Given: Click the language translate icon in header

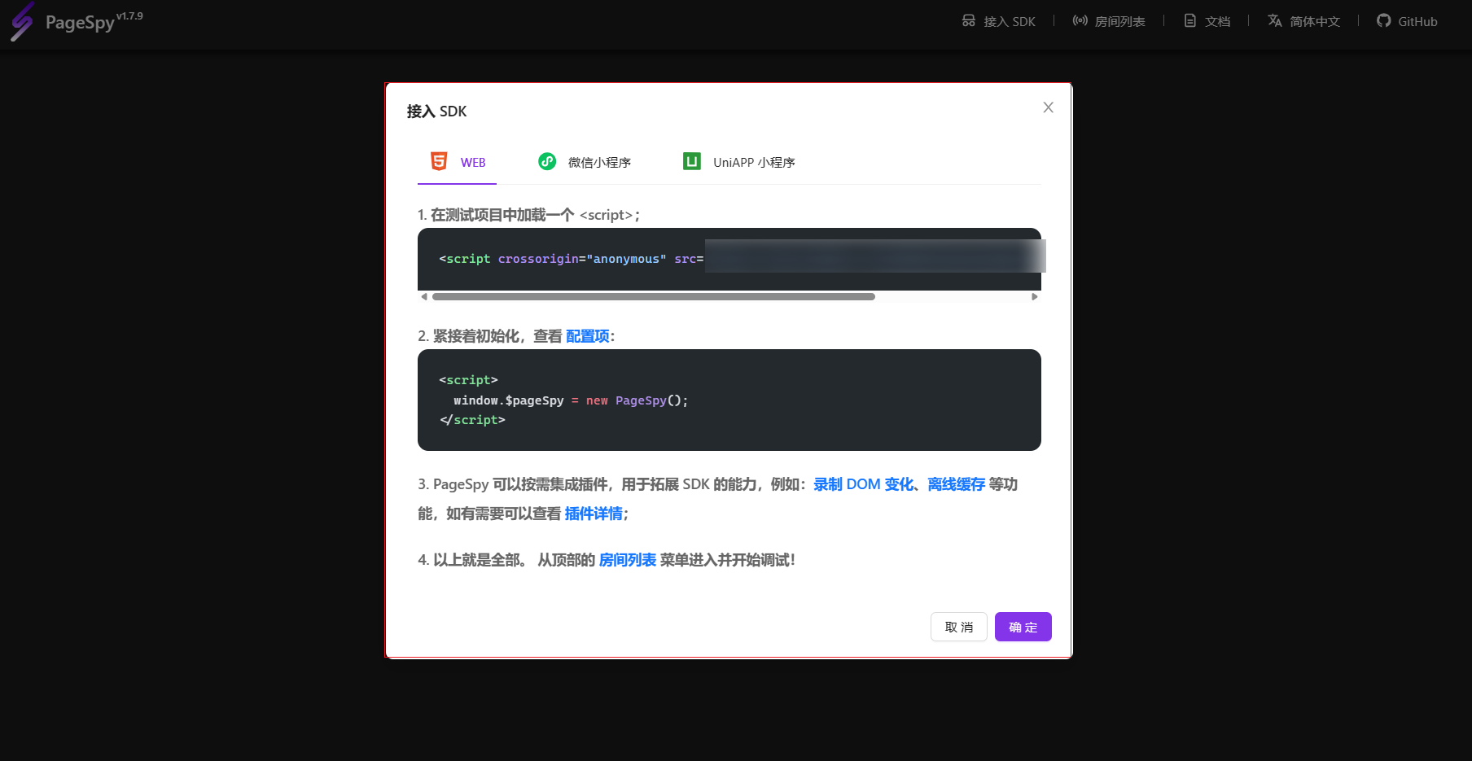Looking at the screenshot, I should click(1275, 21).
